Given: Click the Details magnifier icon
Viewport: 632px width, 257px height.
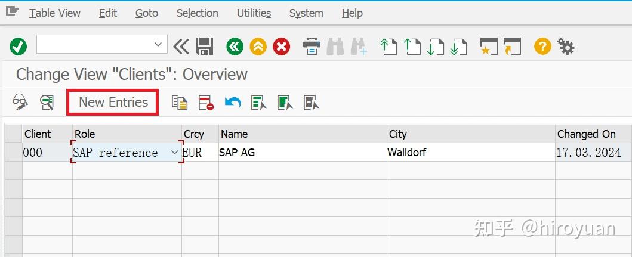Looking at the screenshot, I should point(47,103).
